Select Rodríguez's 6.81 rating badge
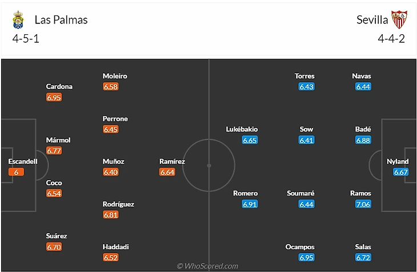Viewport: 417px width, 272px height. 111,215
